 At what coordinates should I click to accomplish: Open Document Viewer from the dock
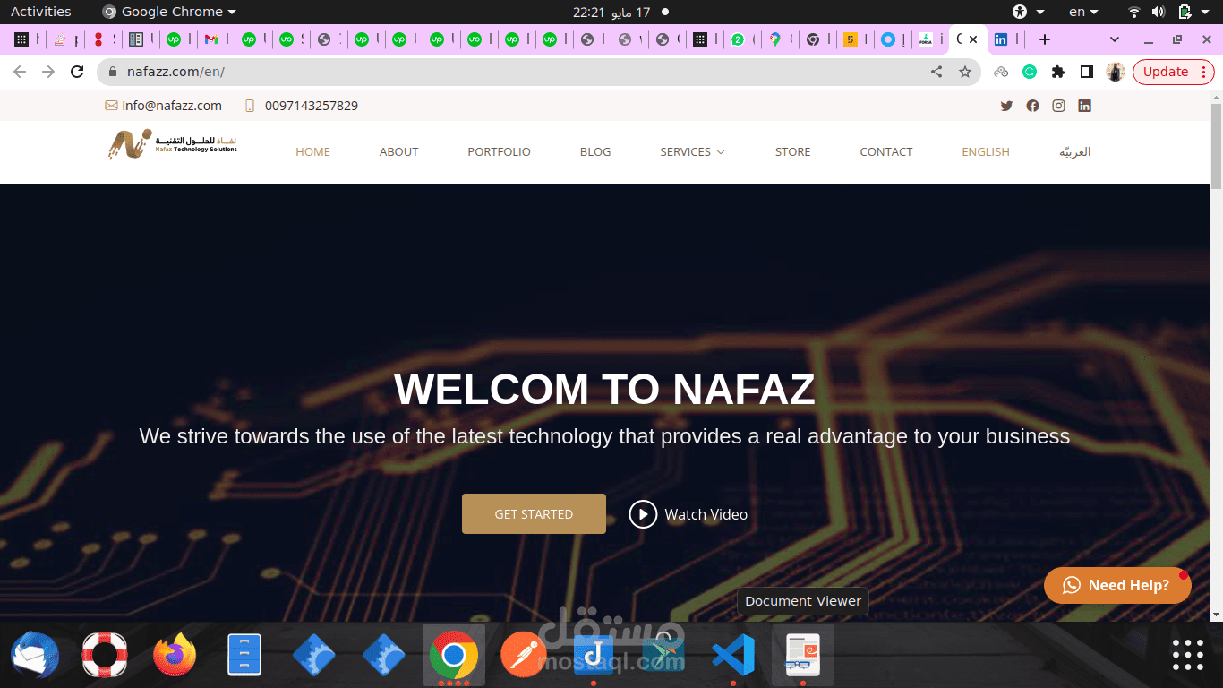803,655
